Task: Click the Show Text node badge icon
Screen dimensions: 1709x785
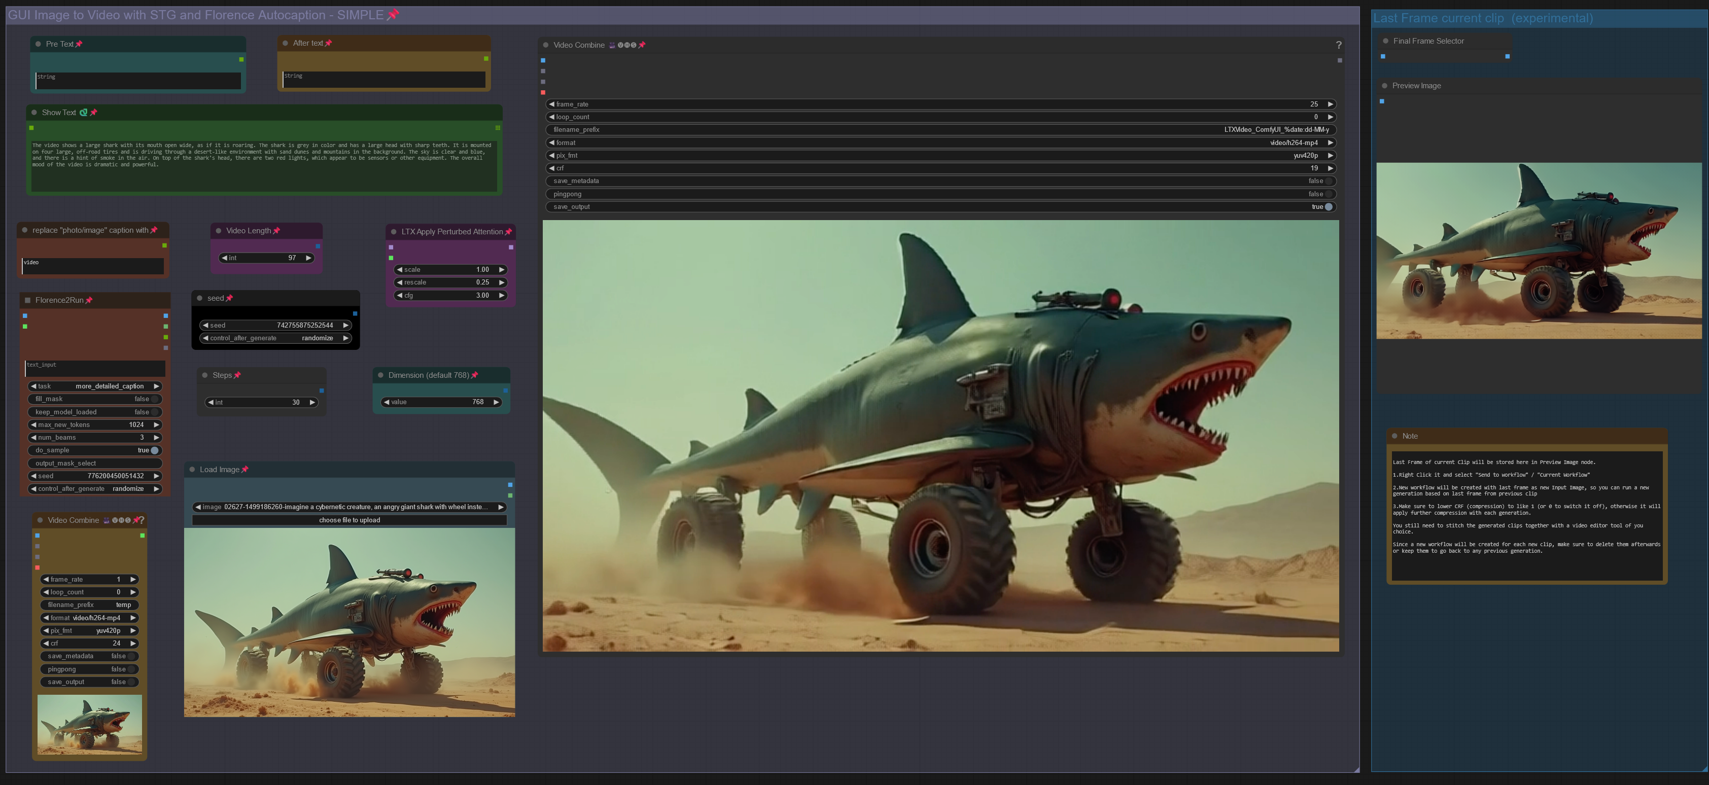Action: pyautogui.click(x=84, y=113)
